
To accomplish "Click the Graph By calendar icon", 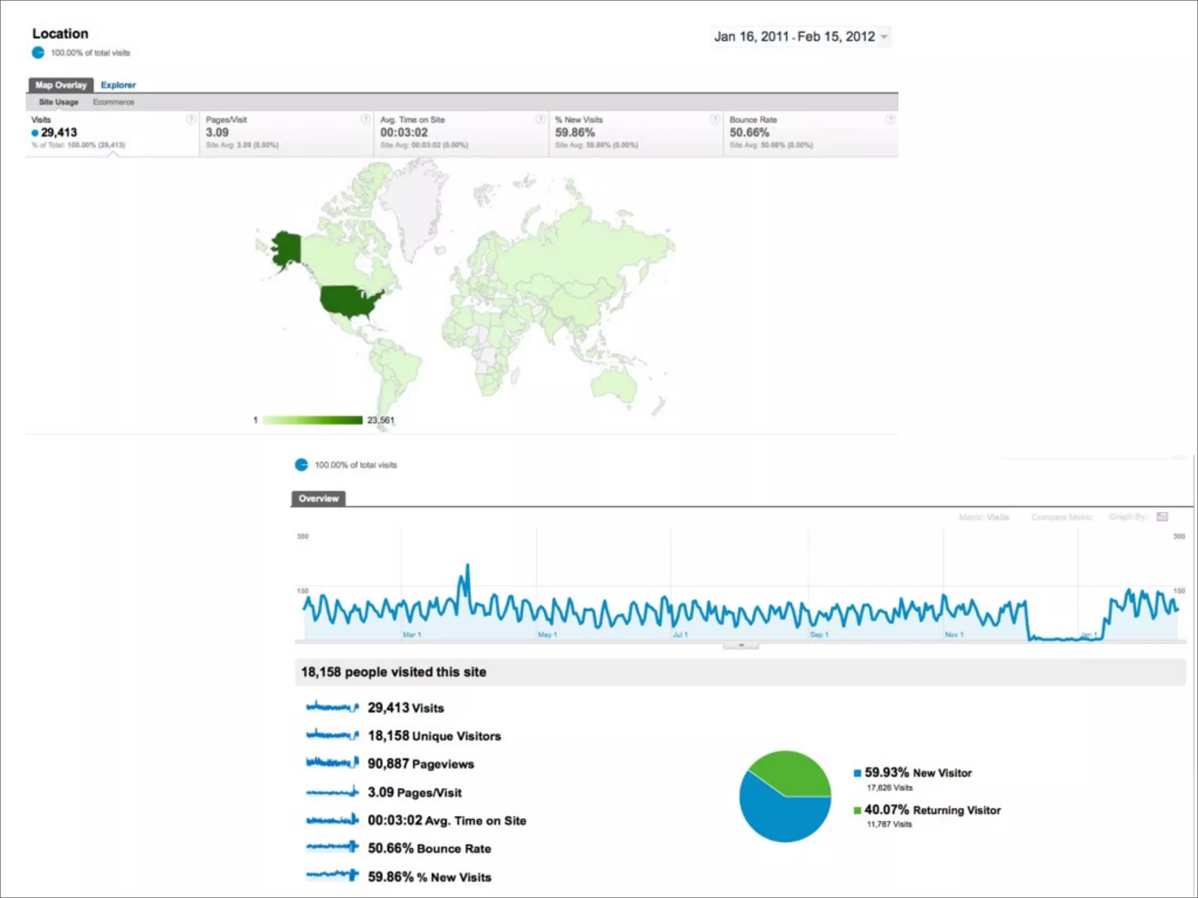I will (x=1162, y=517).
